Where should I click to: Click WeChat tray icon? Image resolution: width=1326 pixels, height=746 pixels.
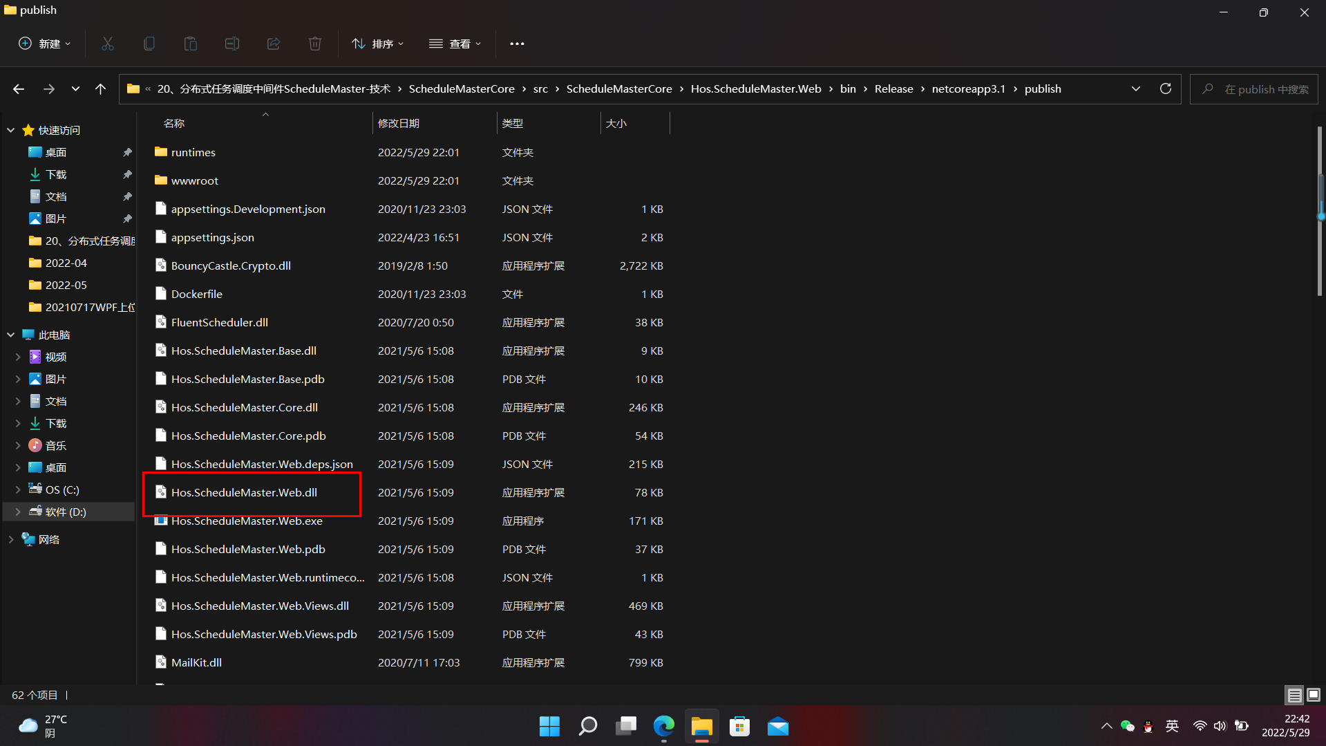point(1128,726)
